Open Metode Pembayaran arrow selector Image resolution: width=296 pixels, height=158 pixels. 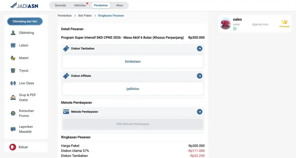[x=199, y=112]
